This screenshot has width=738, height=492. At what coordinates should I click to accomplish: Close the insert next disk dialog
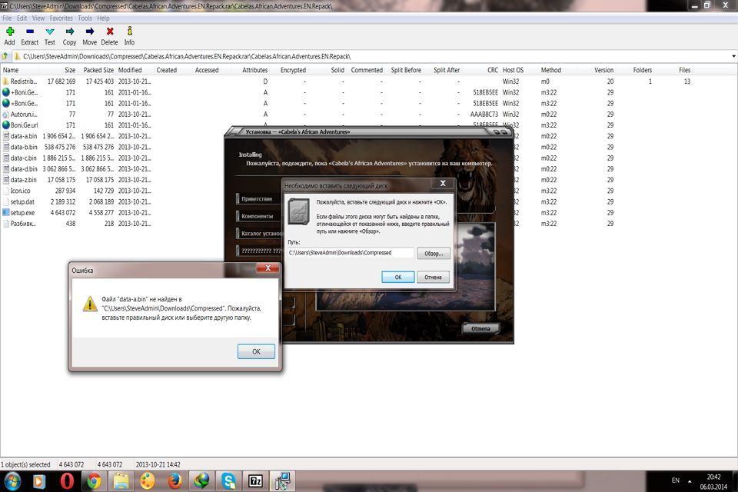tap(443, 184)
